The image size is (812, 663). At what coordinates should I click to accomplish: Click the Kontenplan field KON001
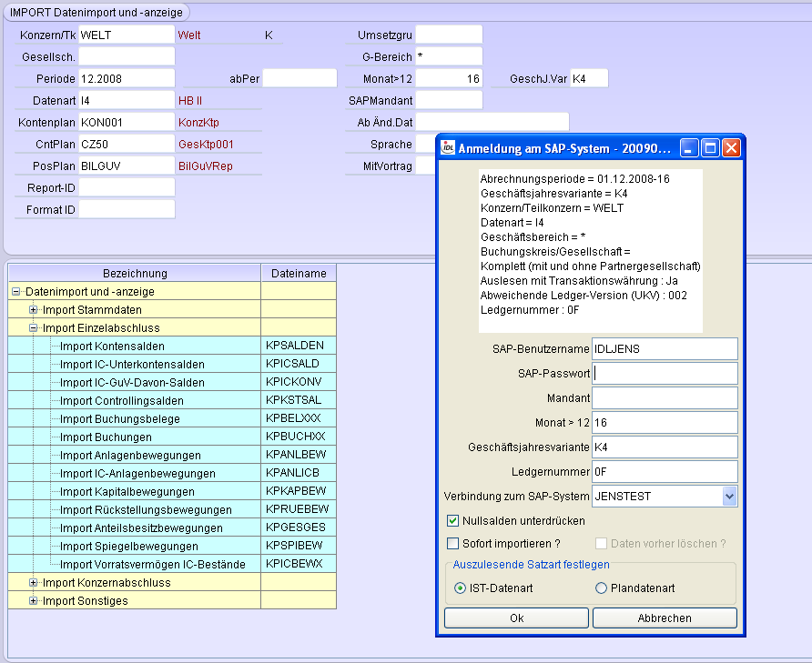point(127,122)
